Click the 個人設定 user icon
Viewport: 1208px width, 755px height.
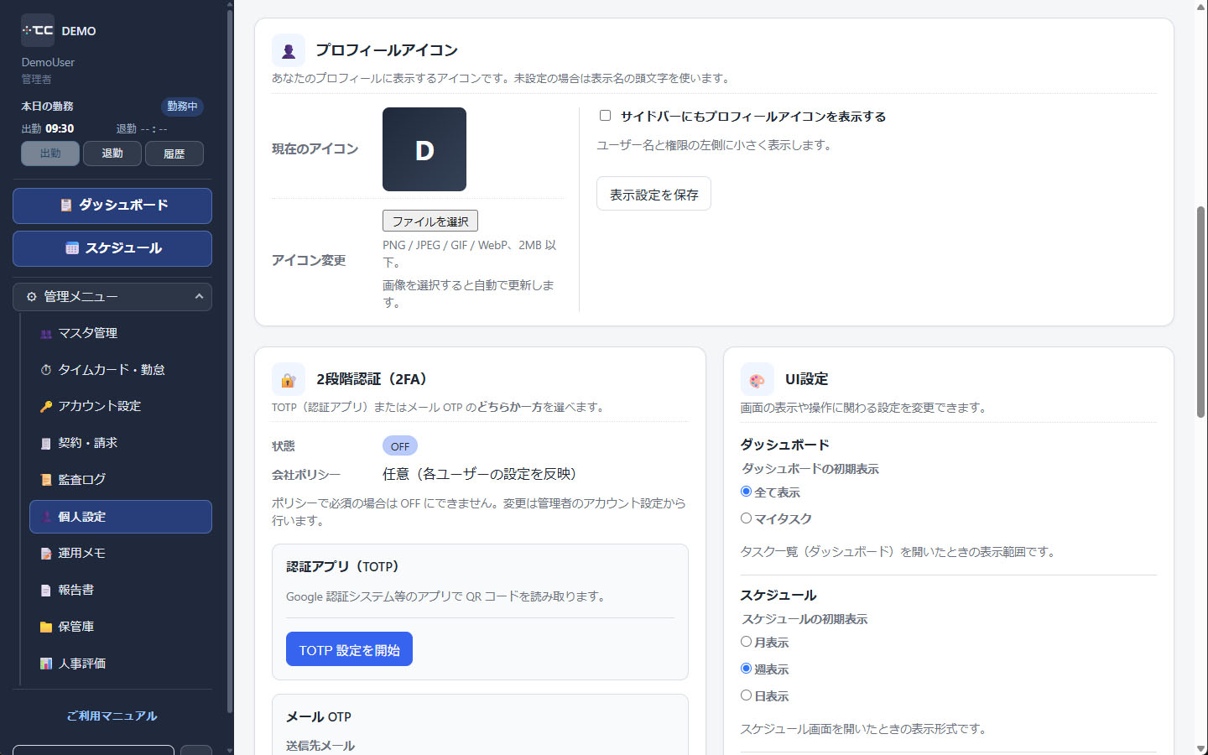click(46, 517)
